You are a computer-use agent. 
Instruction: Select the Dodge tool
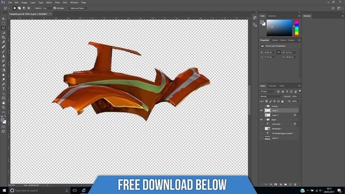pos(4,79)
